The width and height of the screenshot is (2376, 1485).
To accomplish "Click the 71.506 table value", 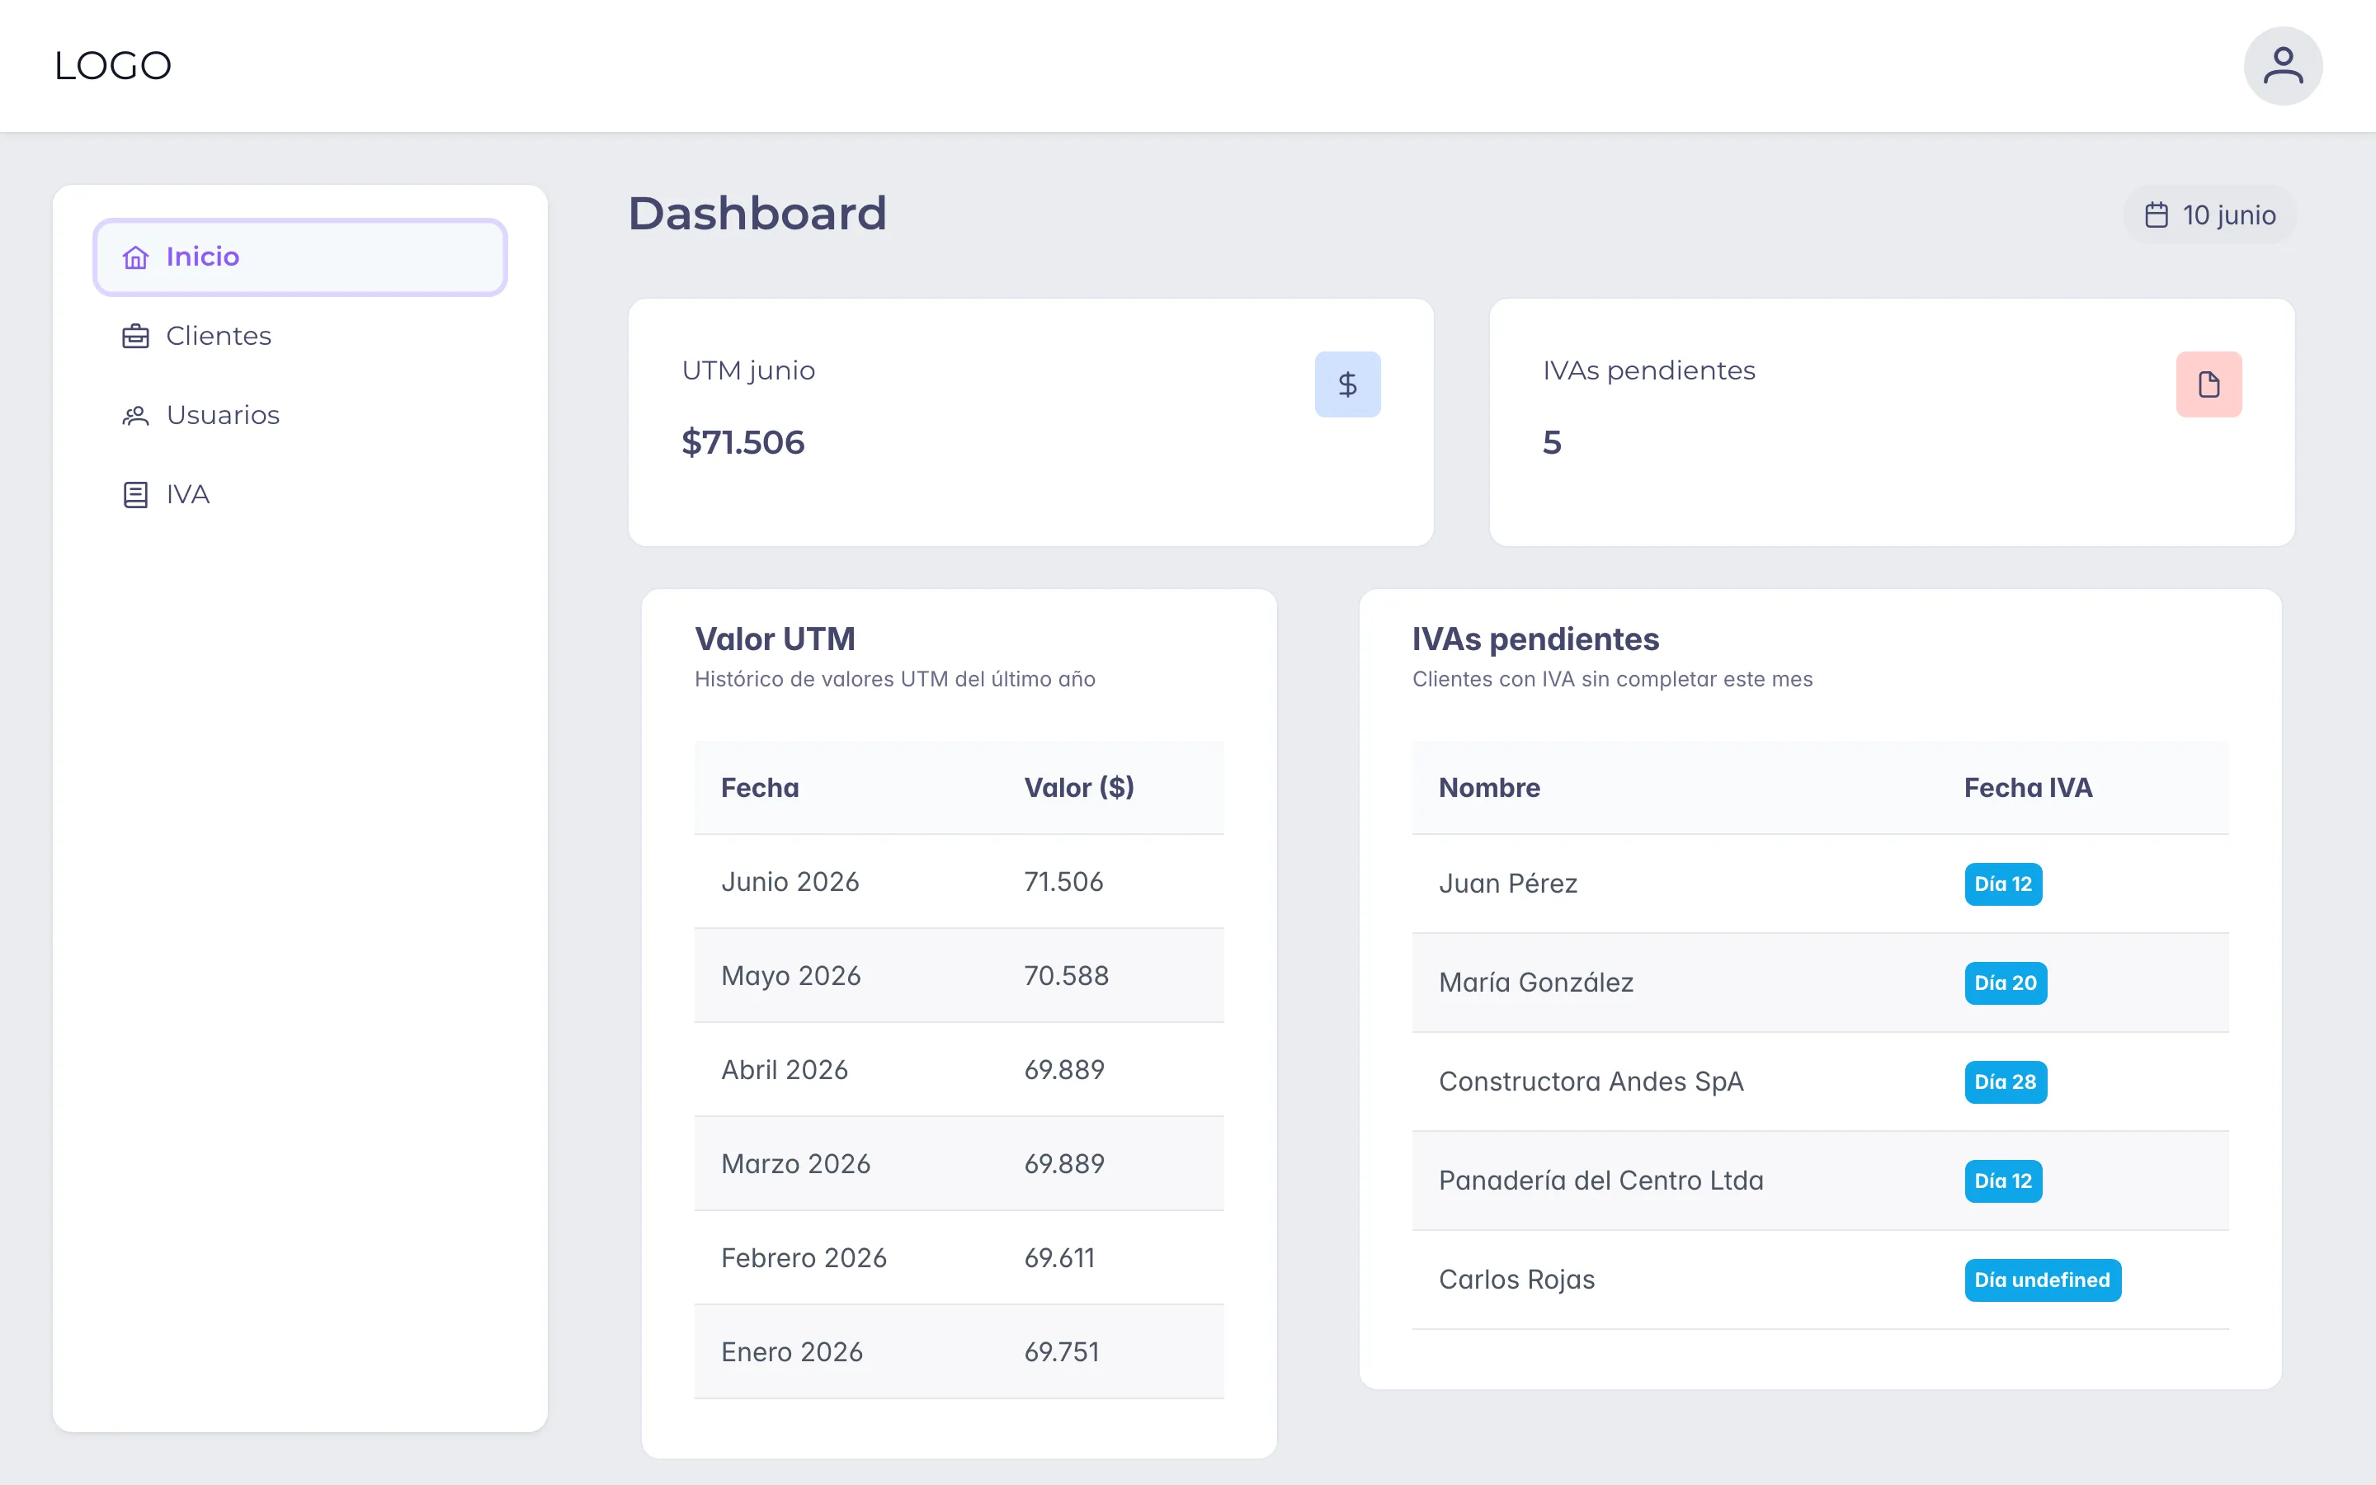I will click(1063, 882).
